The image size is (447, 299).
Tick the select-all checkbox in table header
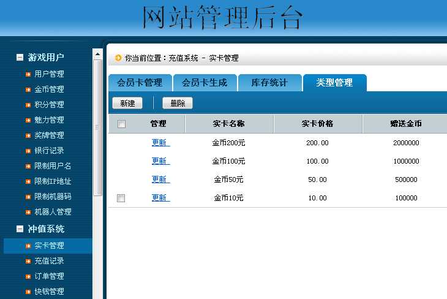click(x=121, y=124)
